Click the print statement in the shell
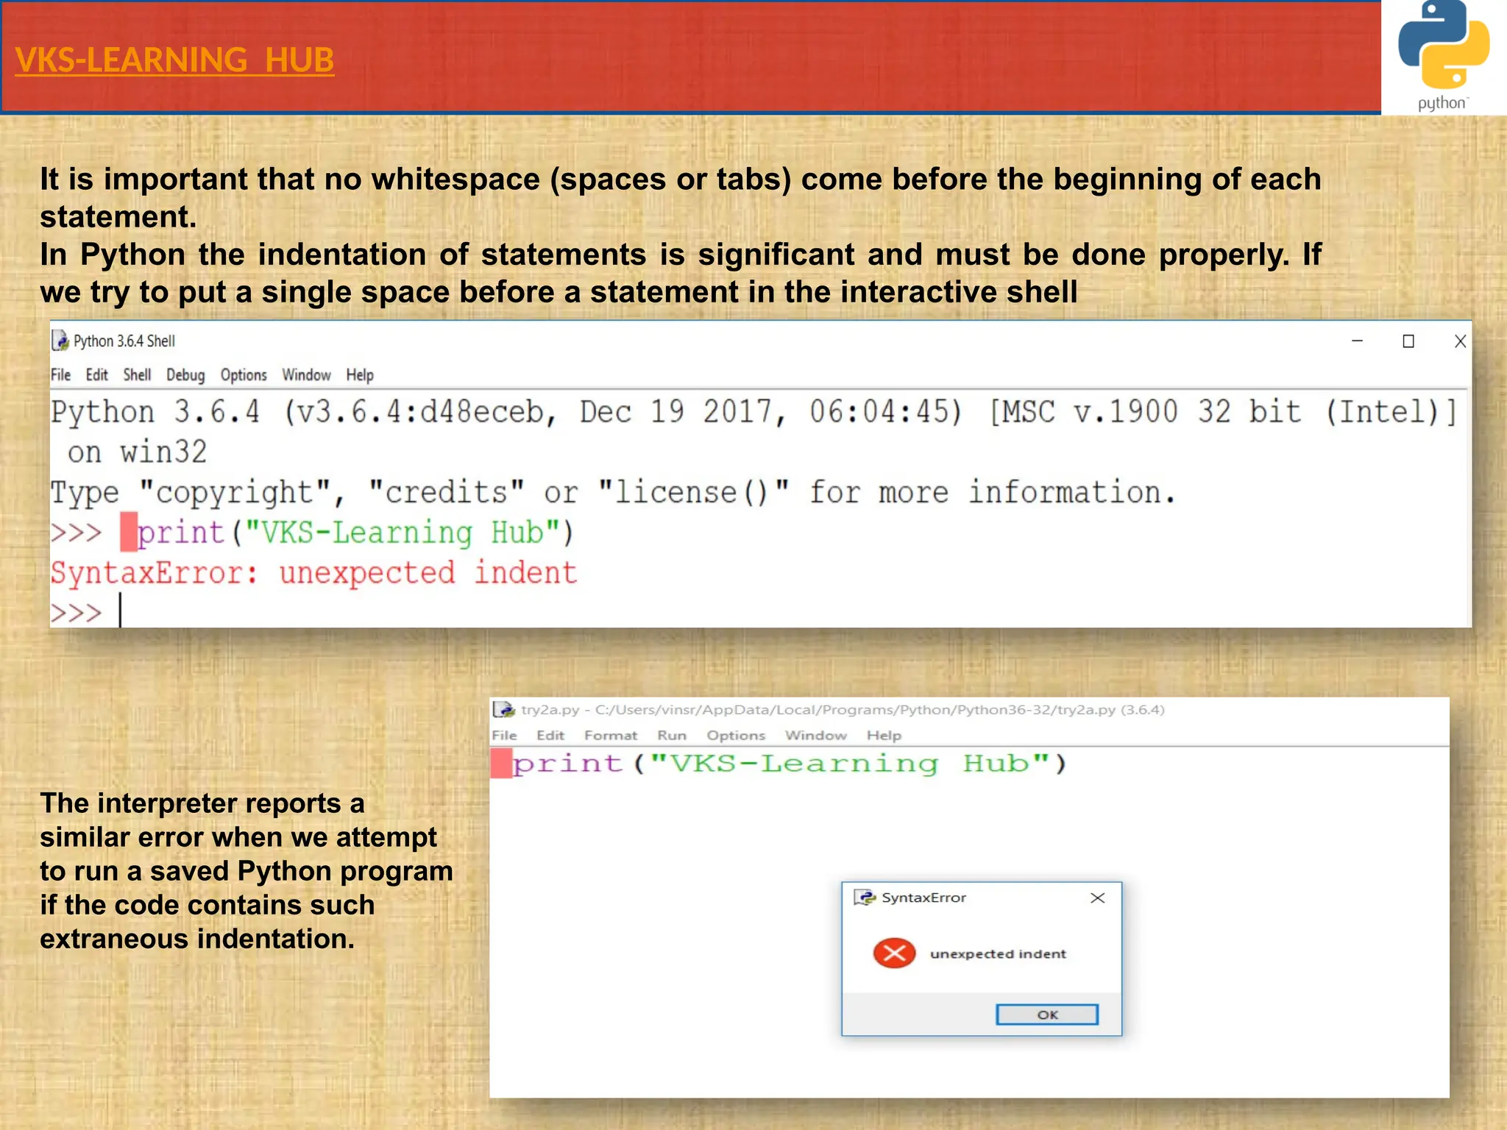1507x1130 pixels. (x=355, y=533)
